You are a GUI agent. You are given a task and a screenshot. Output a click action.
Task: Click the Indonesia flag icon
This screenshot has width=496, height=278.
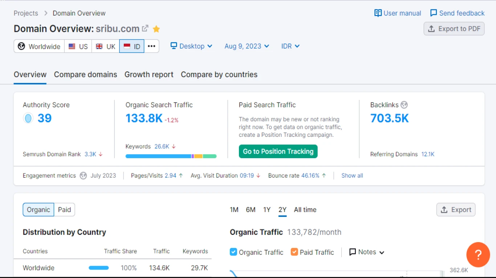(x=127, y=46)
